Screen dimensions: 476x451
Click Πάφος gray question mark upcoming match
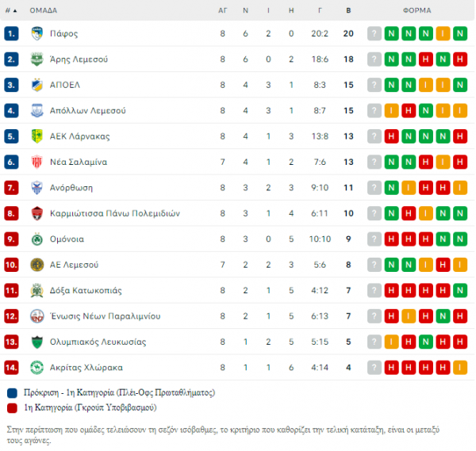pyautogui.click(x=374, y=33)
